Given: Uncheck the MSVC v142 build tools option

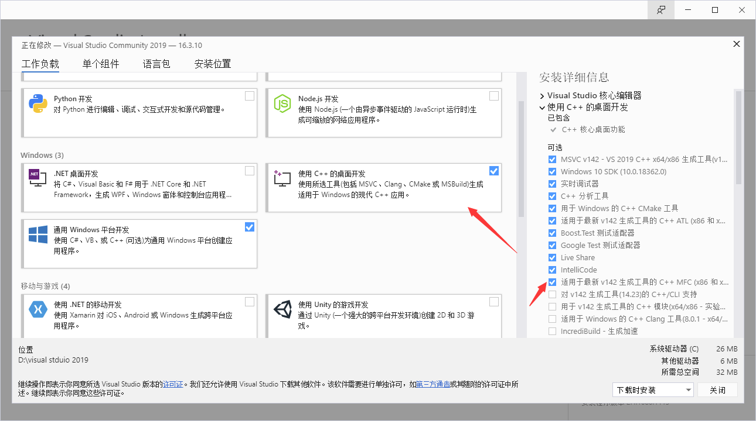Looking at the screenshot, I should (x=552, y=159).
